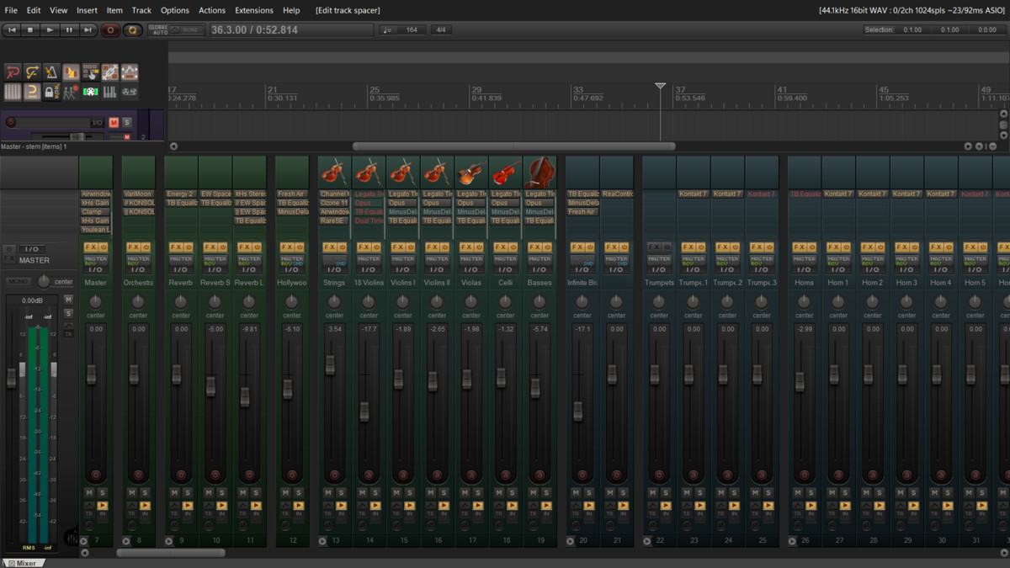Toggle locking toolbar icon

pos(50,92)
